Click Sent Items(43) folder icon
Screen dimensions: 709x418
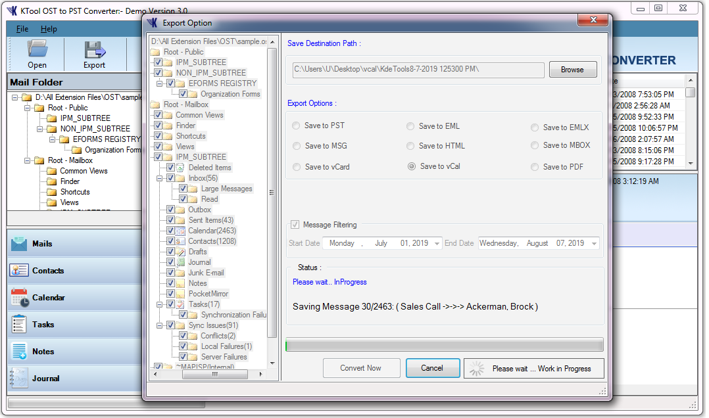pos(180,220)
